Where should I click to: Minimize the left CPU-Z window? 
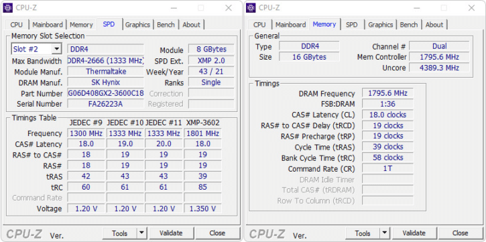(173, 8)
